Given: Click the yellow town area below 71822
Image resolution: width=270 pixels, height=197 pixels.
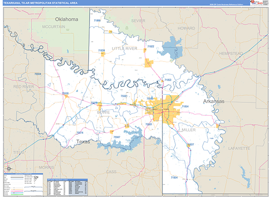Looking at the screenshot, I should (x=149, y=62).
